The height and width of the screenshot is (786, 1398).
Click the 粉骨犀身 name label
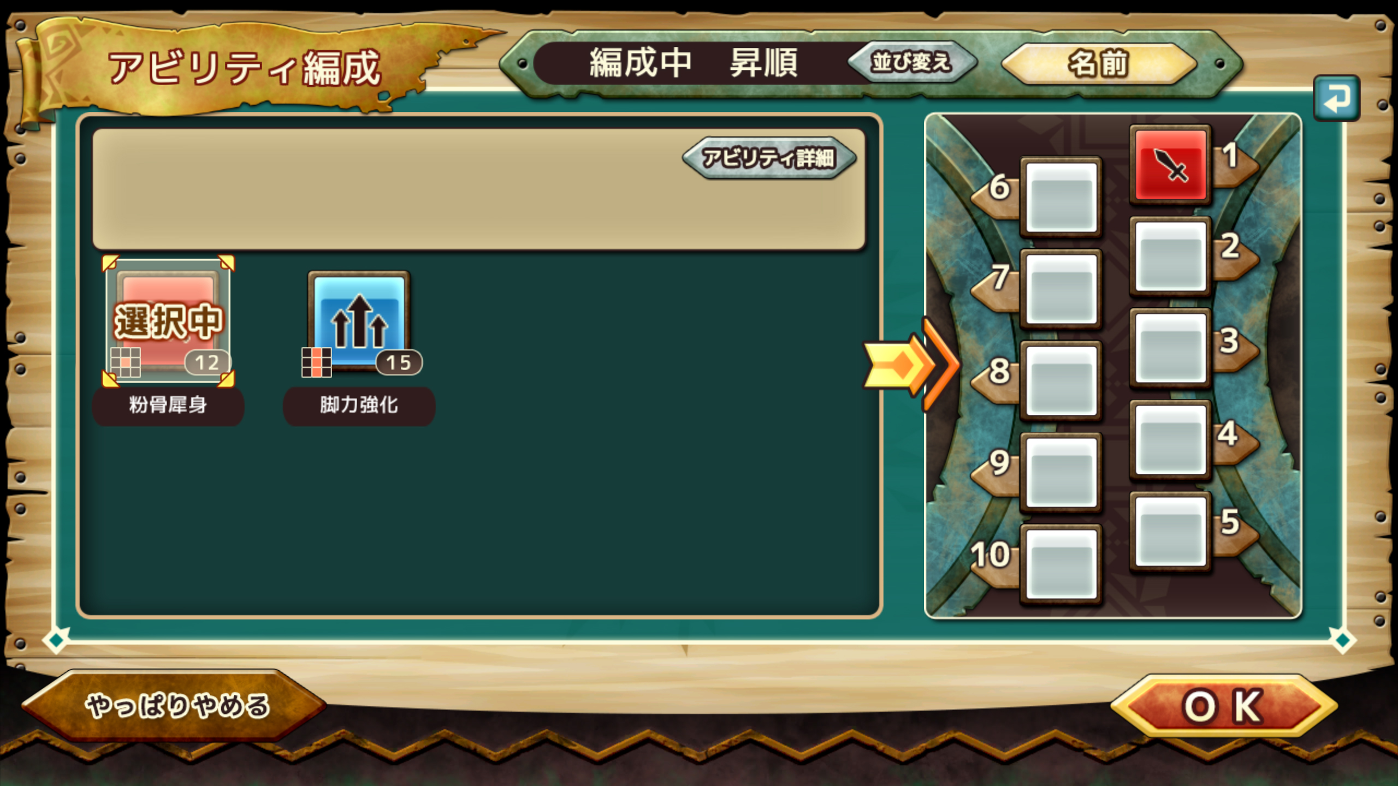coord(168,406)
